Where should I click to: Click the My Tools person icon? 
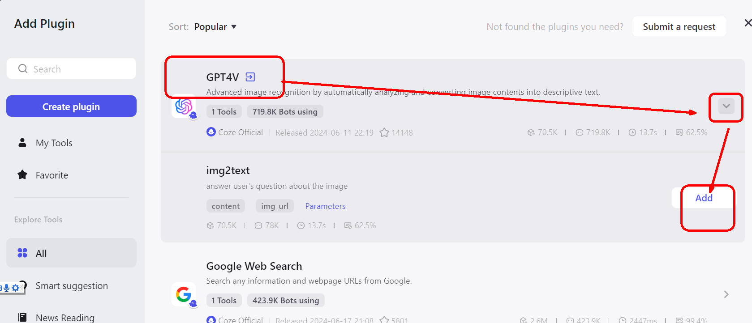(22, 143)
